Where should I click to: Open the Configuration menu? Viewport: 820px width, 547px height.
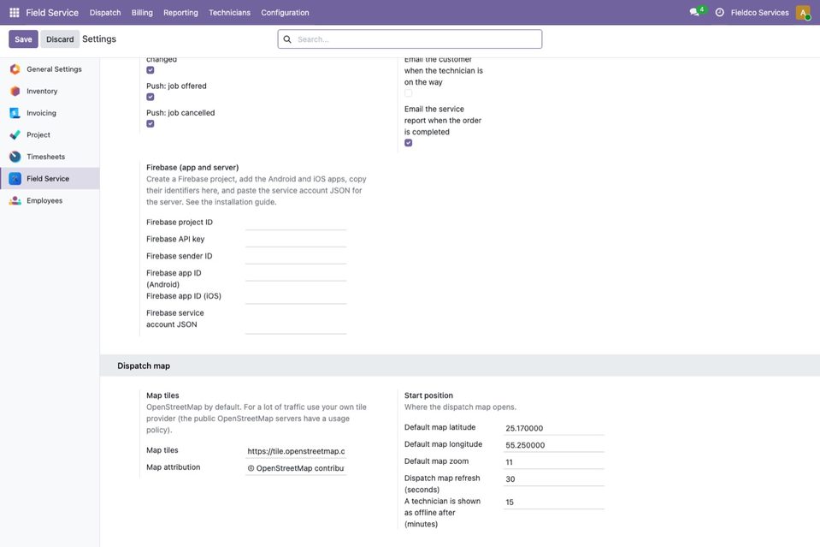[285, 13]
